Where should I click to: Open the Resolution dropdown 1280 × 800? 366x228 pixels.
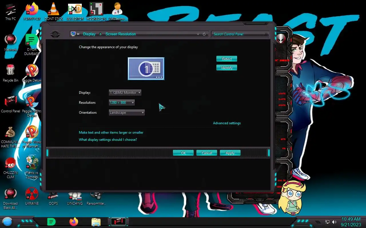122,103
